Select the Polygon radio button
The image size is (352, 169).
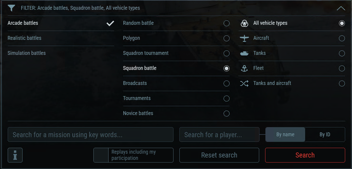(227, 38)
